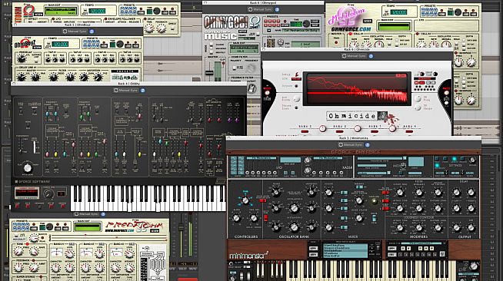
Task: Click the tempo display reading 120.000 in OhmBoyz
Action: point(60,44)
